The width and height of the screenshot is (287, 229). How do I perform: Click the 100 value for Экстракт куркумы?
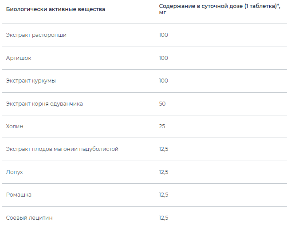163,80
